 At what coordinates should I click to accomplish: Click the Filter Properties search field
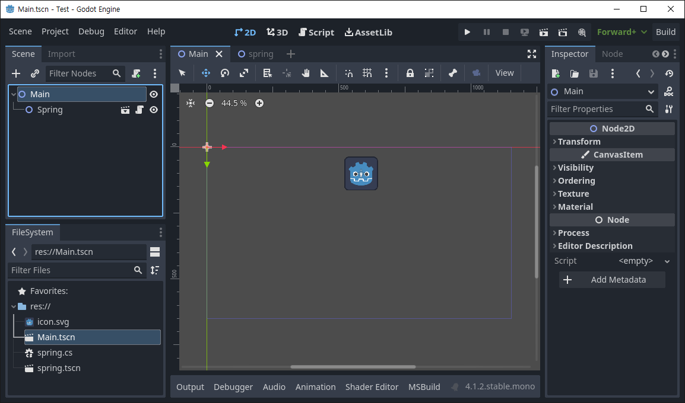click(602, 110)
